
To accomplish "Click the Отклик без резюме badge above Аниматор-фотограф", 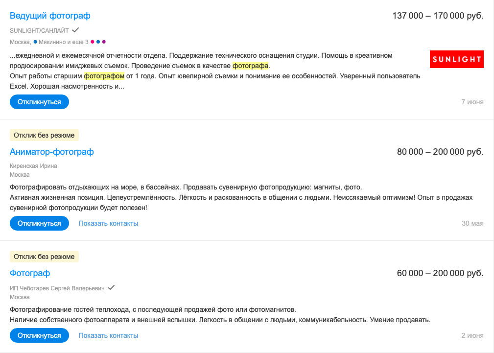I will (x=44, y=135).
